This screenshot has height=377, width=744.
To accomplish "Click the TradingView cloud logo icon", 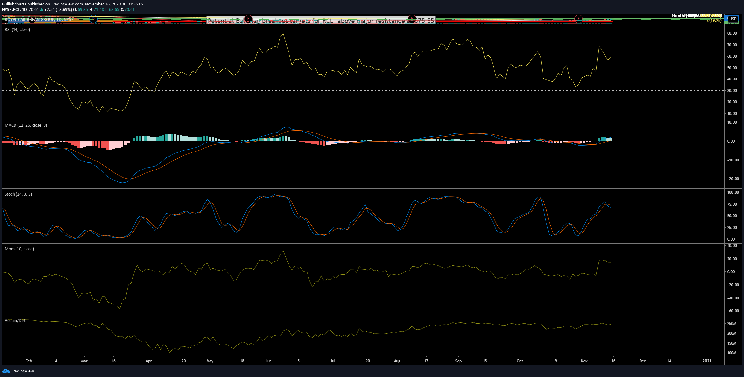I will [x=6, y=371].
